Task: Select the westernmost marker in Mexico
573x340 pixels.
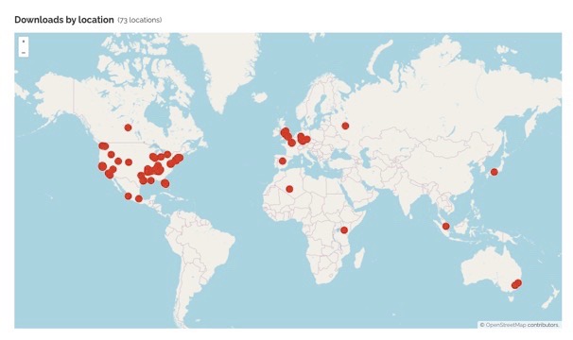Action: pyautogui.click(x=128, y=196)
